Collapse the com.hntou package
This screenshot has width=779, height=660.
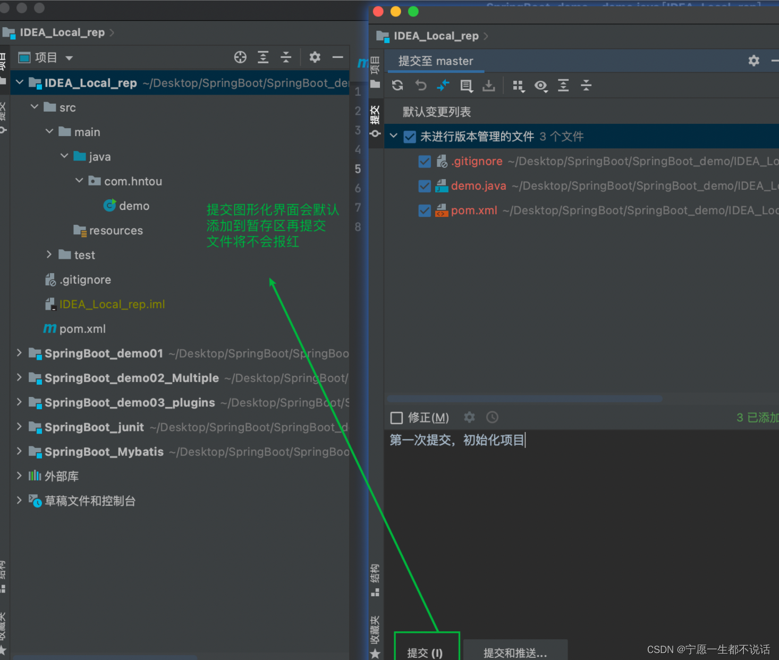pos(79,181)
